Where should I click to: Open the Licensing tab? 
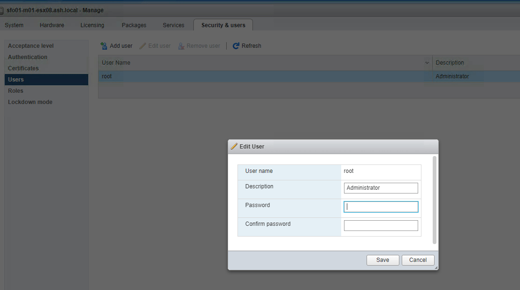[x=92, y=25]
